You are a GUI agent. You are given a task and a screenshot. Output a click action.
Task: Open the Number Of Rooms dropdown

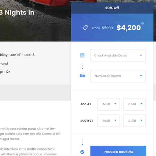pos(118,76)
